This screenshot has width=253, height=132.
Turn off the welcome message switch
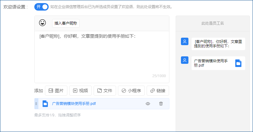41,7
